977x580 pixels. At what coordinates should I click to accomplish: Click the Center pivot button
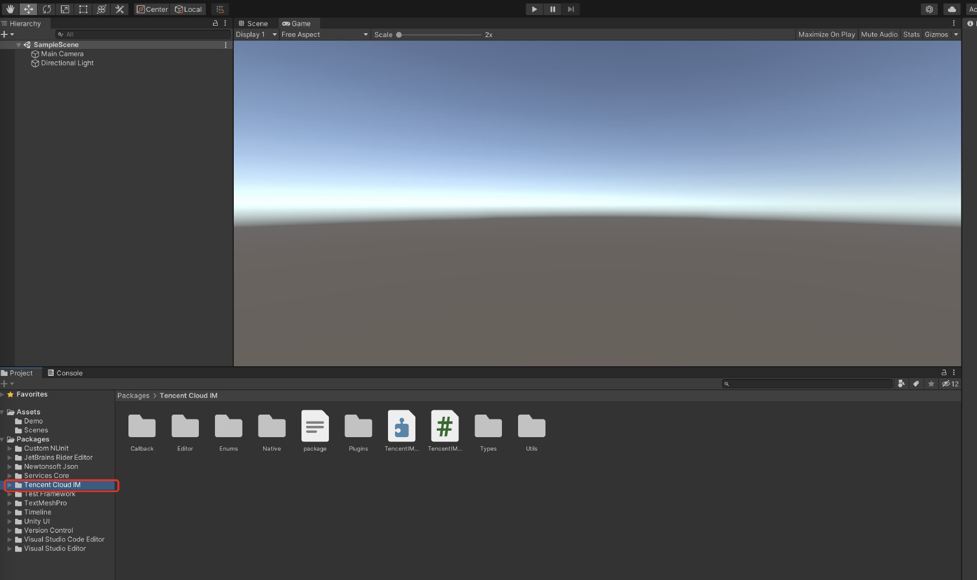coord(152,9)
